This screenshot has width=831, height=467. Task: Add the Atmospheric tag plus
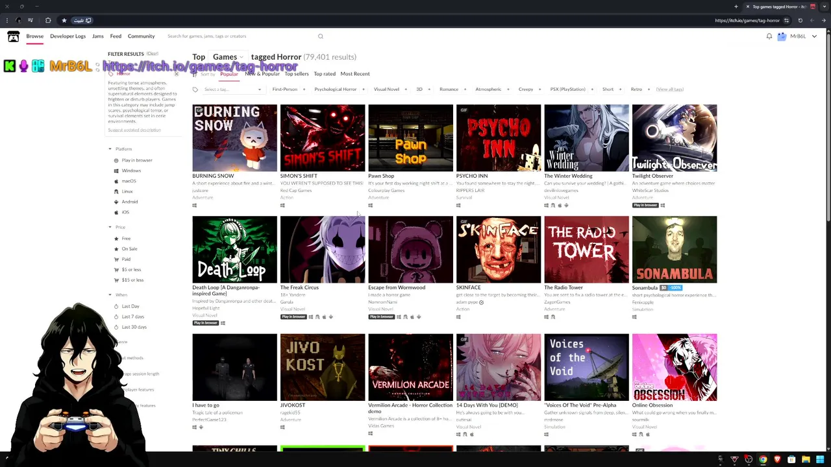(508, 90)
